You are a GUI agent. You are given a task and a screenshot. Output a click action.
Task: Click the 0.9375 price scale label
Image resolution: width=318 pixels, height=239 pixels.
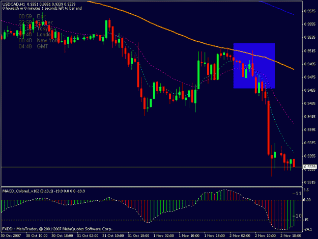tap(310, 143)
